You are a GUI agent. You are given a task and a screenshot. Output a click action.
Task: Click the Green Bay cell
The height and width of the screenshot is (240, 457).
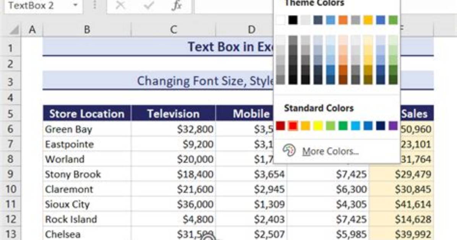click(87, 129)
